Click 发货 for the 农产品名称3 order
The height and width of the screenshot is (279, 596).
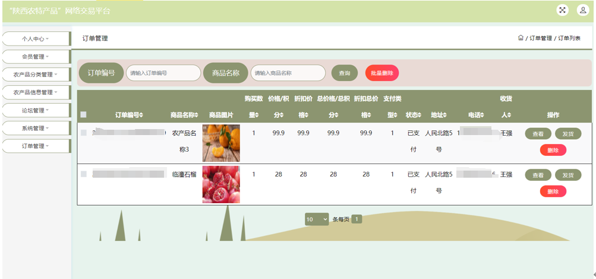568,134
